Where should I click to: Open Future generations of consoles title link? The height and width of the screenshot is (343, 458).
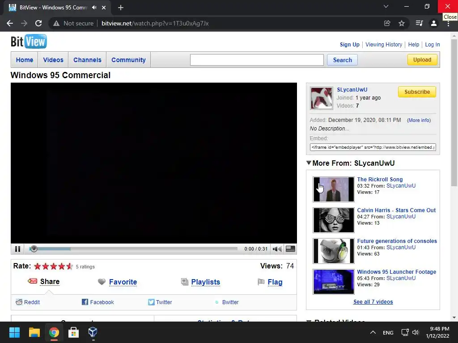coord(397,241)
